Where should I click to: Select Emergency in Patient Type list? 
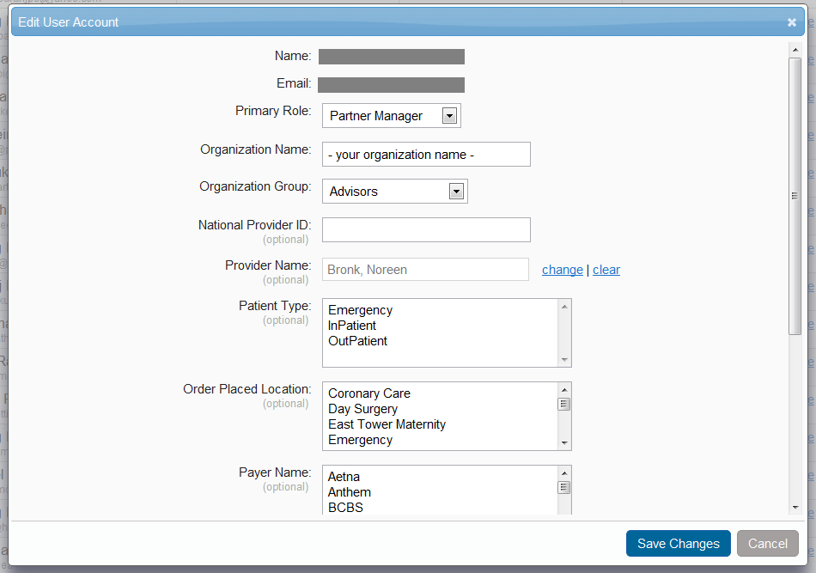coord(360,310)
